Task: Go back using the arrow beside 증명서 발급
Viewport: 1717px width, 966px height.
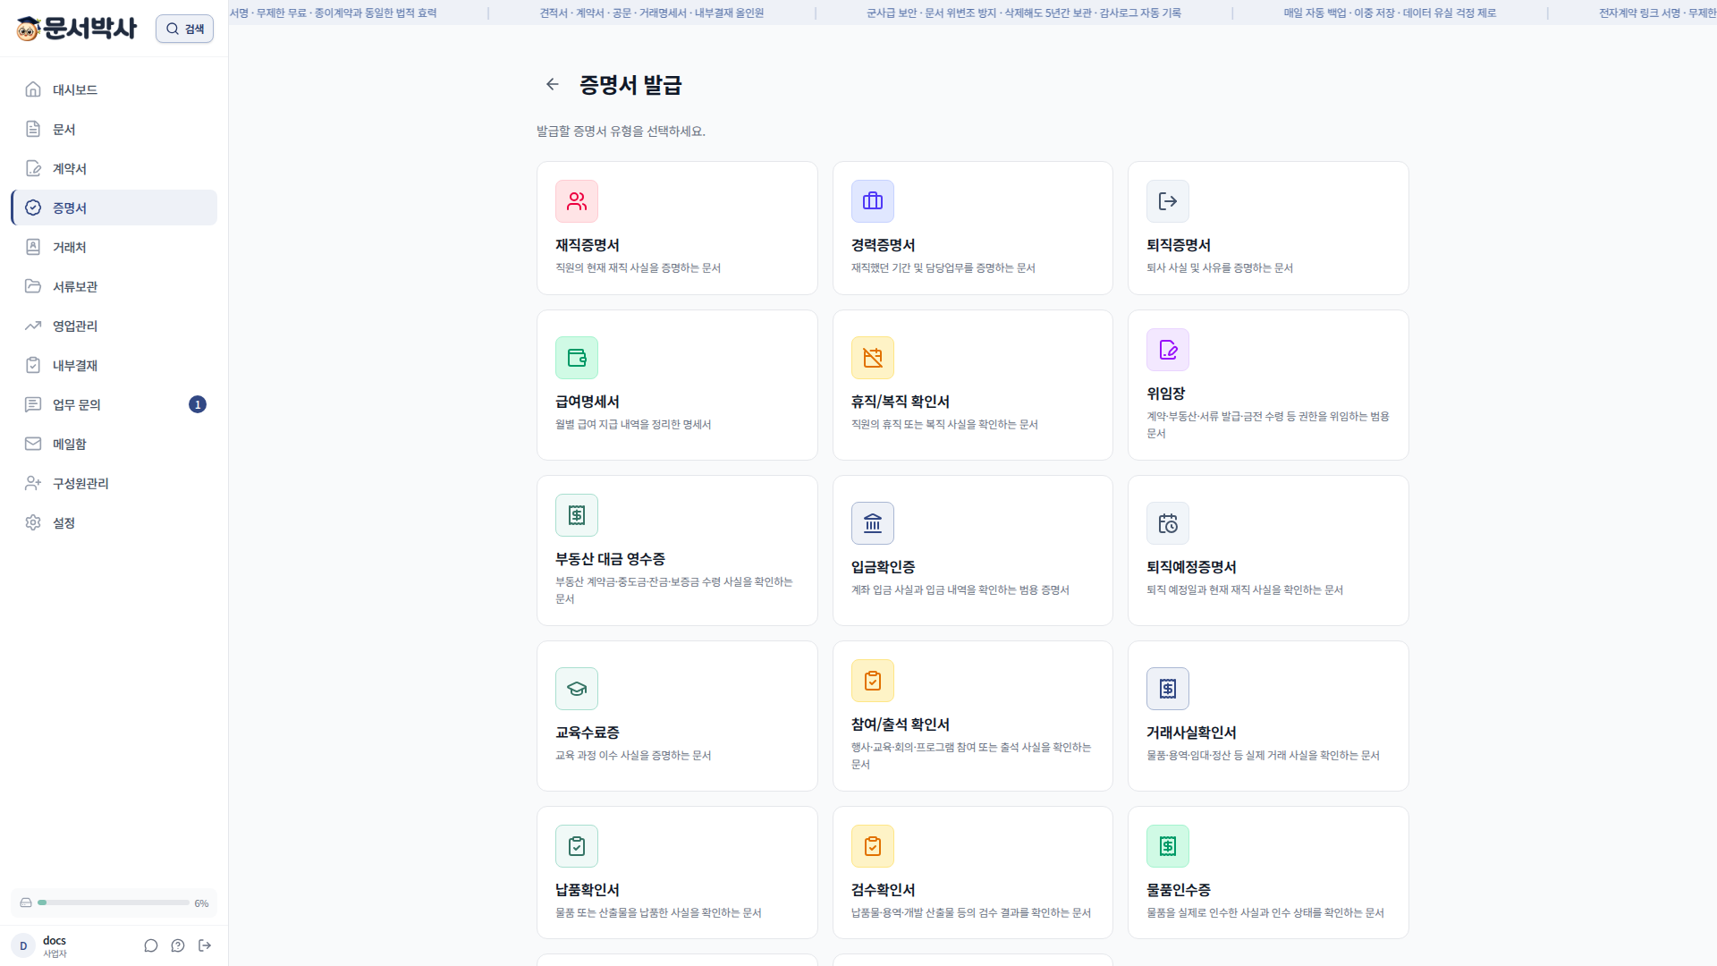Action: [553, 84]
